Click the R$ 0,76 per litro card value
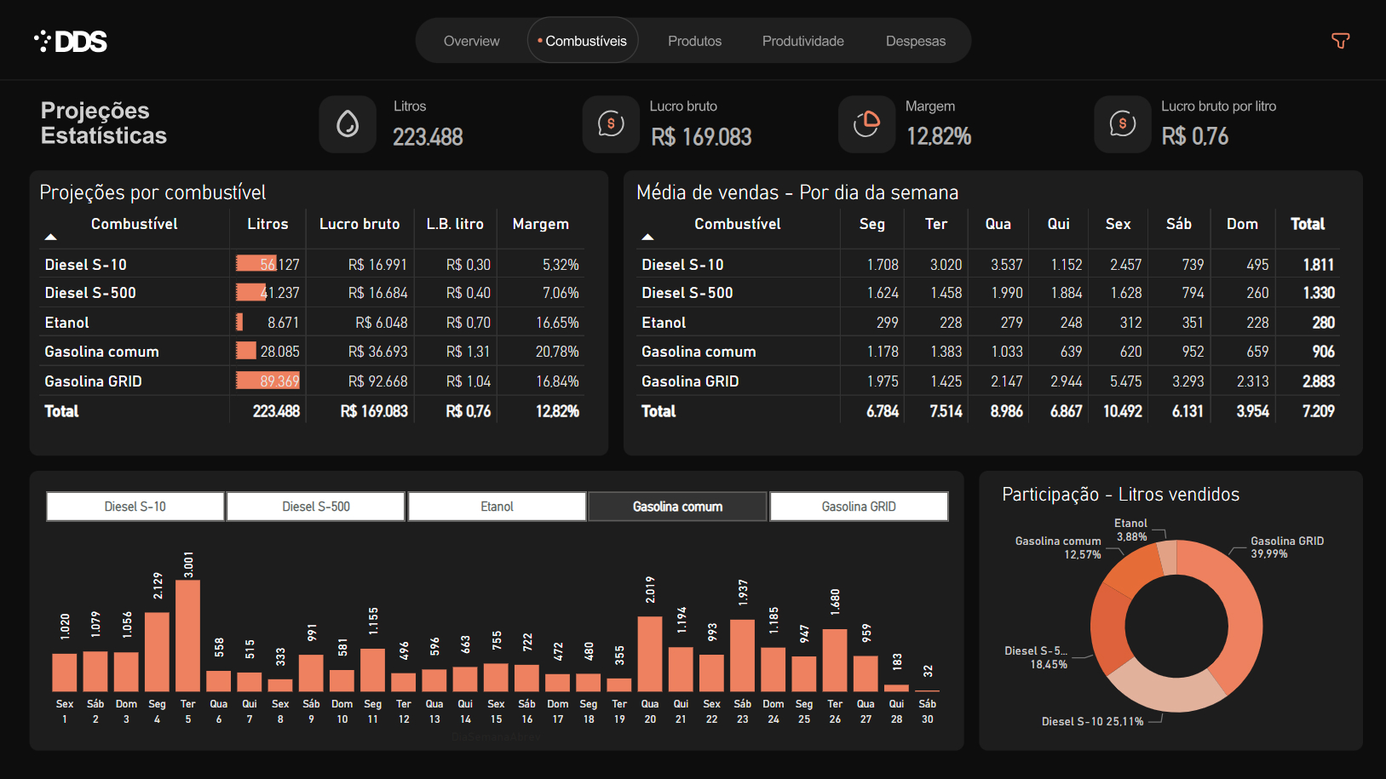Image resolution: width=1386 pixels, height=779 pixels. tap(1195, 136)
